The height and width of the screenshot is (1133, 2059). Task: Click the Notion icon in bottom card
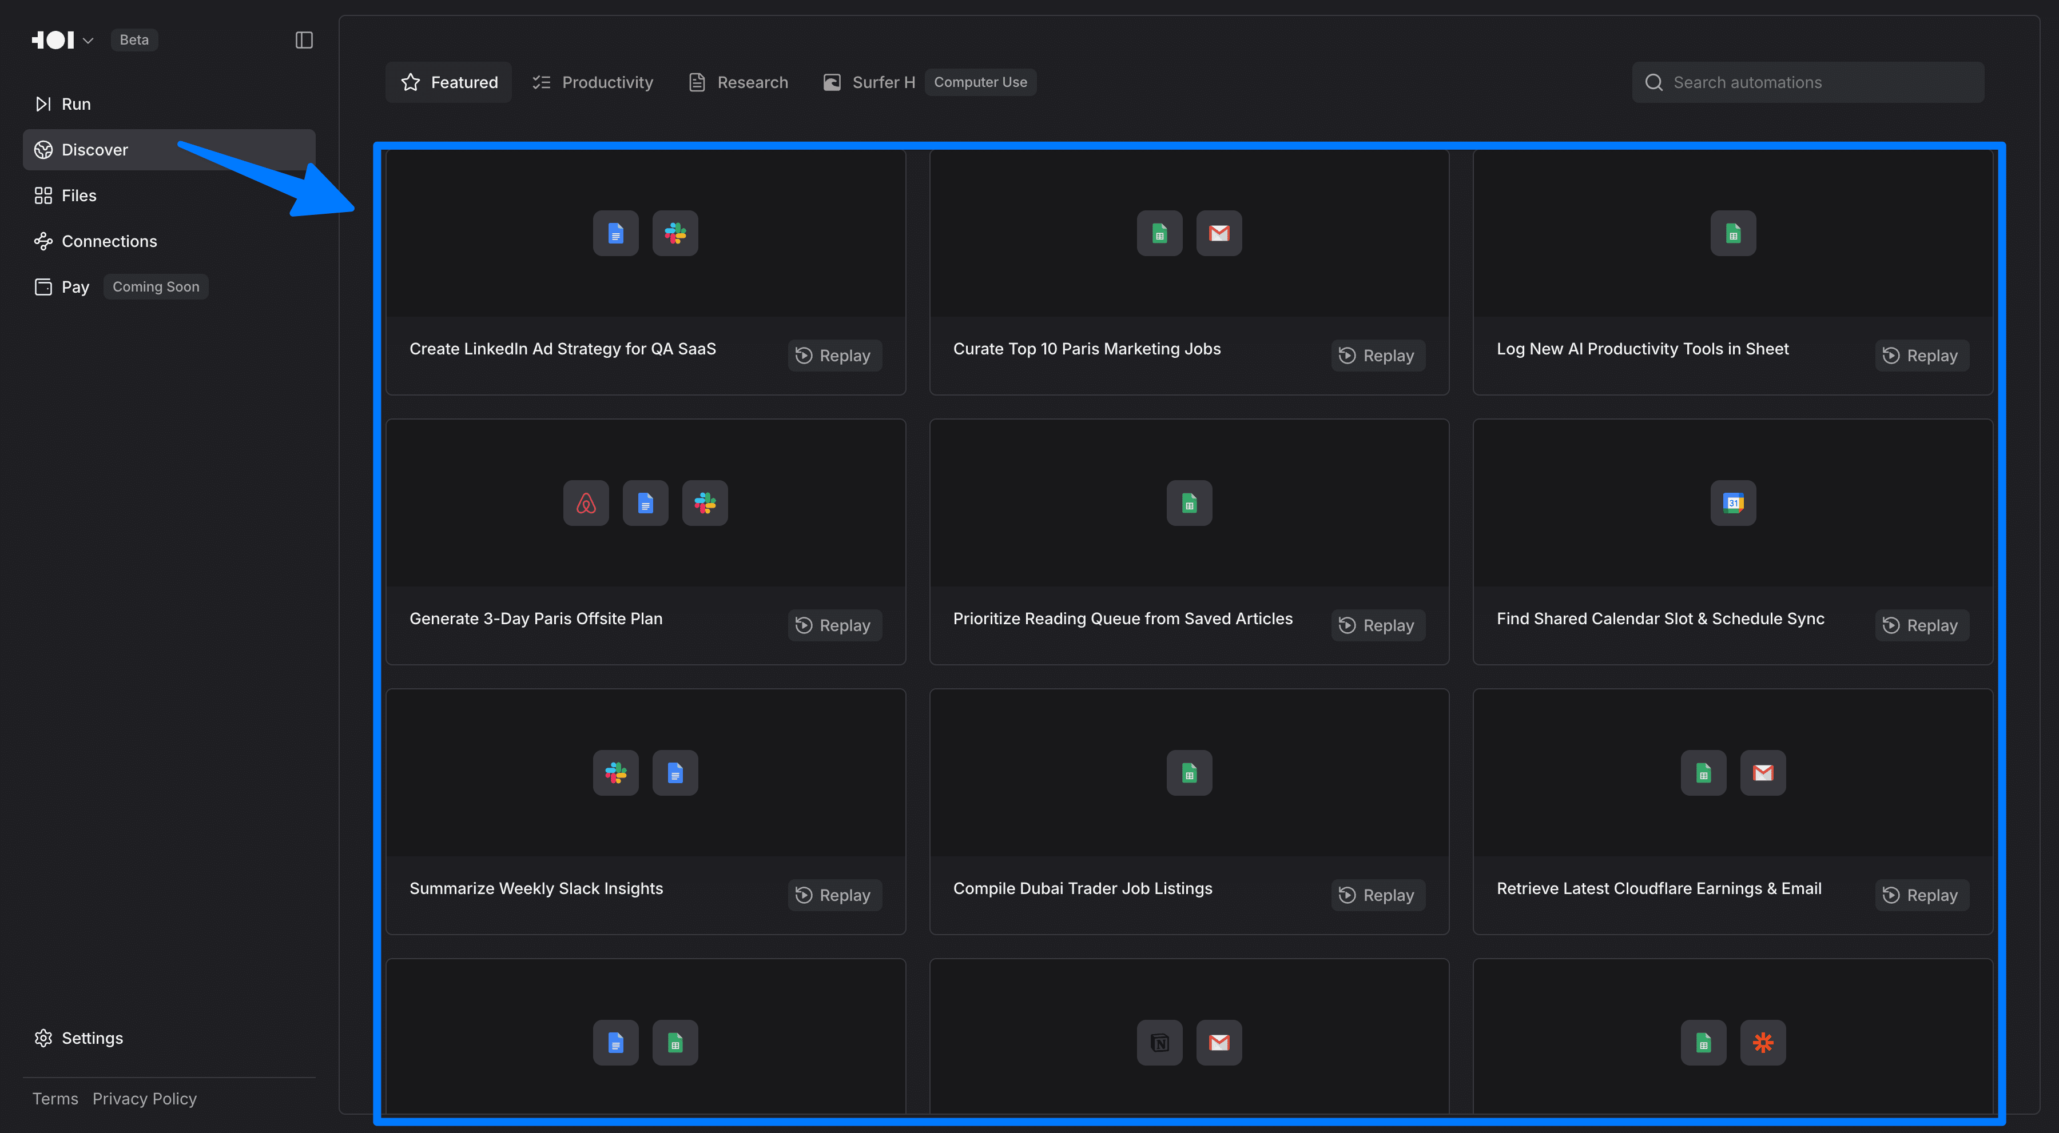(x=1159, y=1043)
